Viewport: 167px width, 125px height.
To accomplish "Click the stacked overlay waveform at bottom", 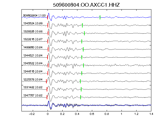I will click(x=86, y=105).
